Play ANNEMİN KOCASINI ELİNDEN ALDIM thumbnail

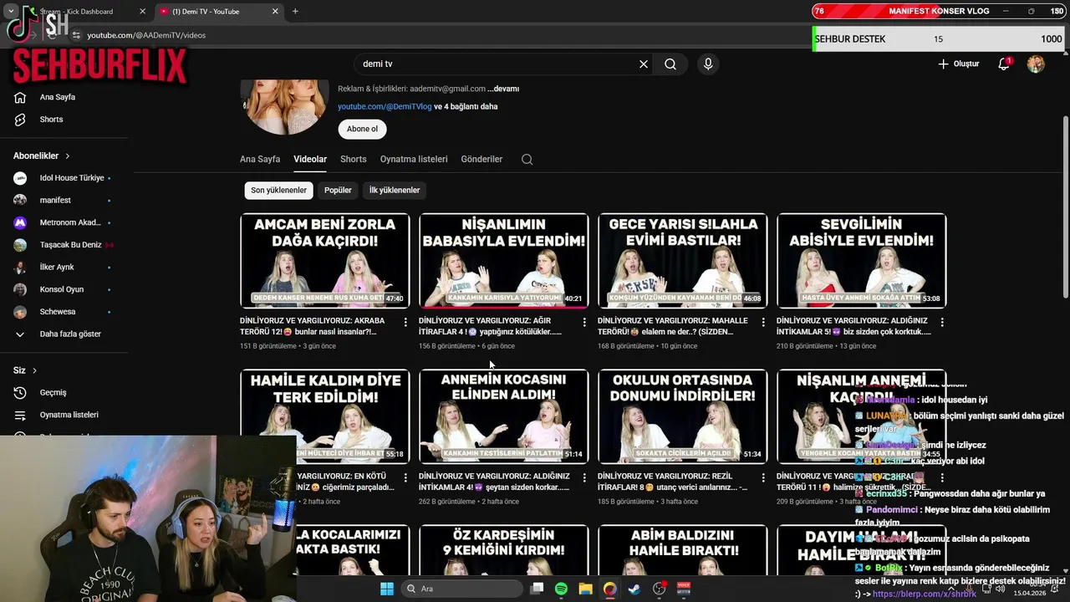pyautogui.click(x=503, y=416)
